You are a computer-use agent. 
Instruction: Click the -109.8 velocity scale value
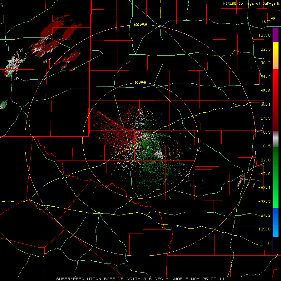263,229
